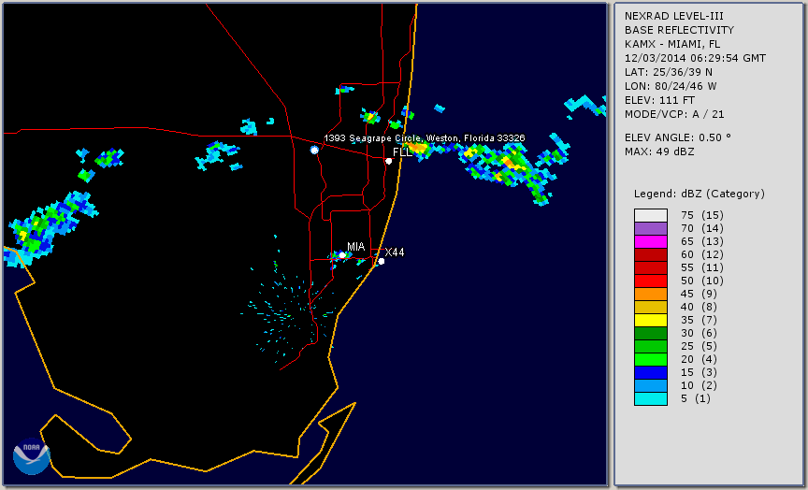Select the 40 dBZ gold legend swatch

point(651,307)
